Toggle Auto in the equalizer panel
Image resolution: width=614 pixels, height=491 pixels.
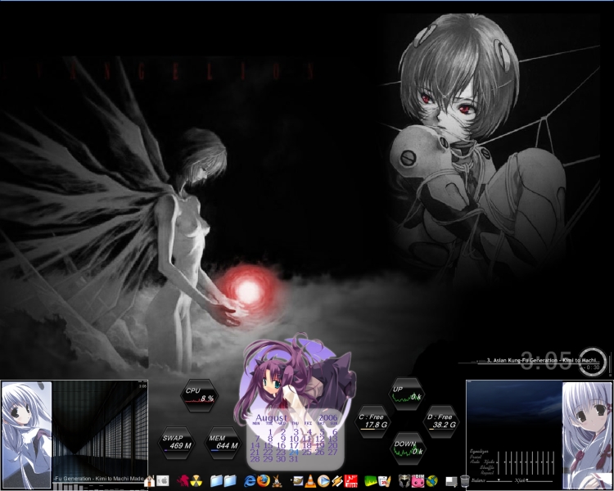click(473, 462)
